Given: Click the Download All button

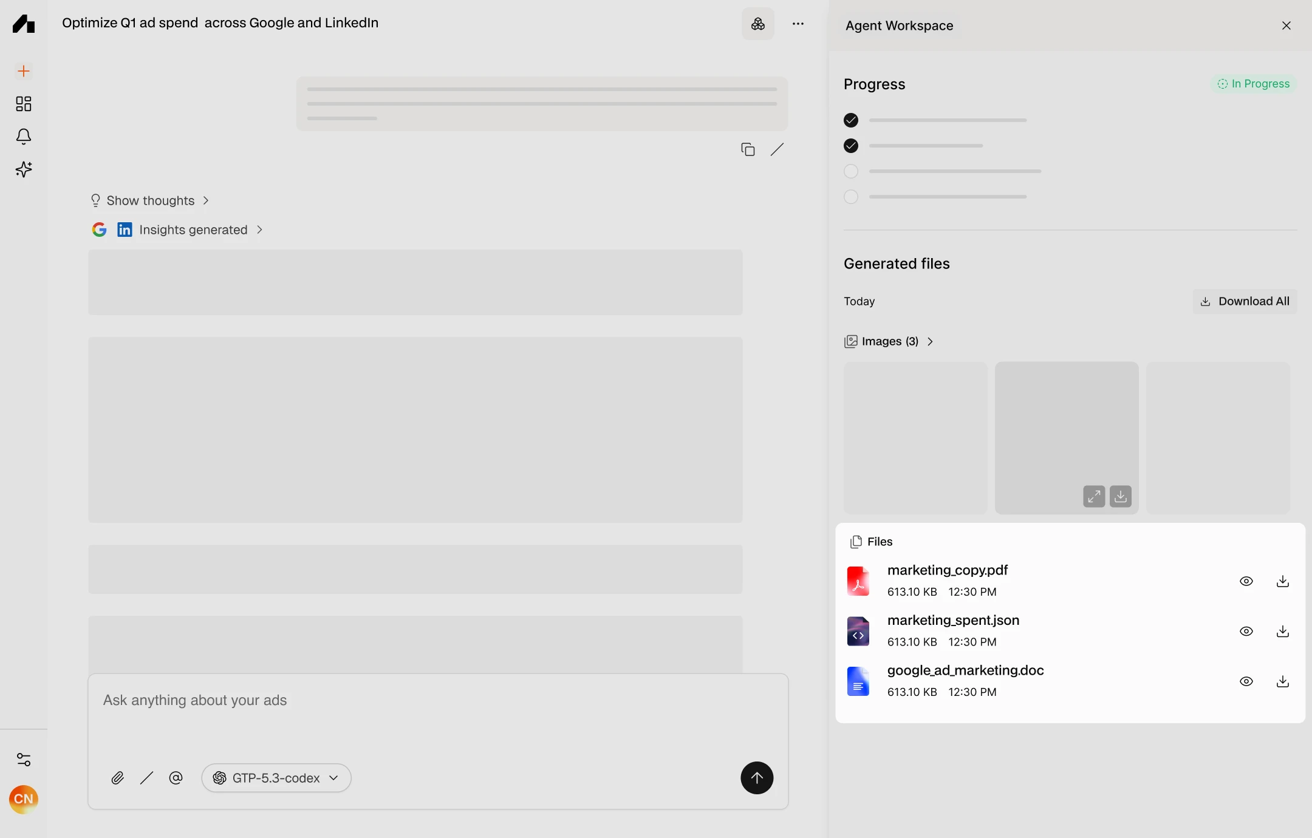Looking at the screenshot, I should pos(1245,301).
